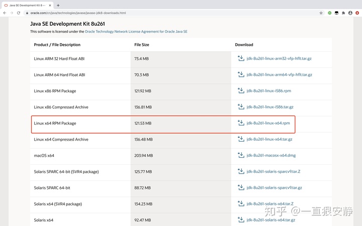Select the Java SE Development Kit 8 tab

click(x=27, y=6)
